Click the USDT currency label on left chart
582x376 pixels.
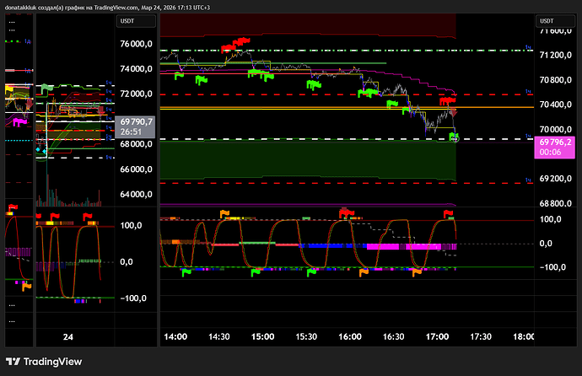[128, 20]
